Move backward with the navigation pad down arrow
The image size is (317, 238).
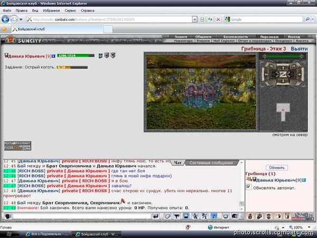click(x=283, y=82)
